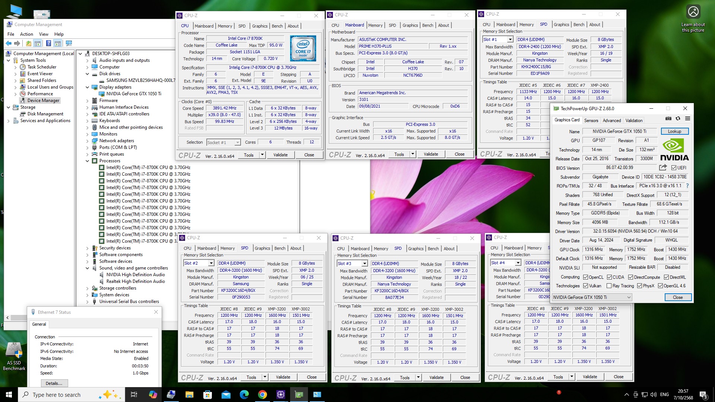Open the Action menu in Computer Management
The width and height of the screenshot is (715, 402).
click(26, 34)
